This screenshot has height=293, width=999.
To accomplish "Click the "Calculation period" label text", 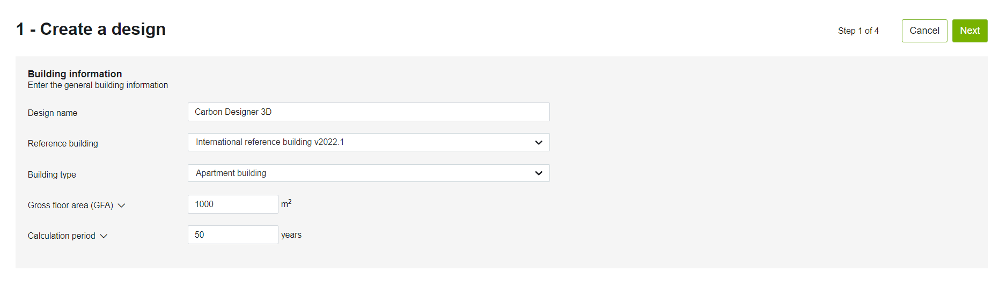I will [x=61, y=236].
